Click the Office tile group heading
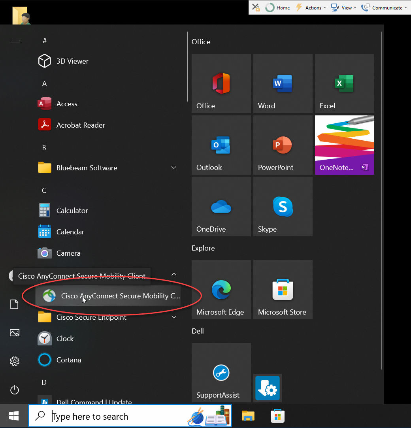The height and width of the screenshot is (428, 411). [x=201, y=42]
